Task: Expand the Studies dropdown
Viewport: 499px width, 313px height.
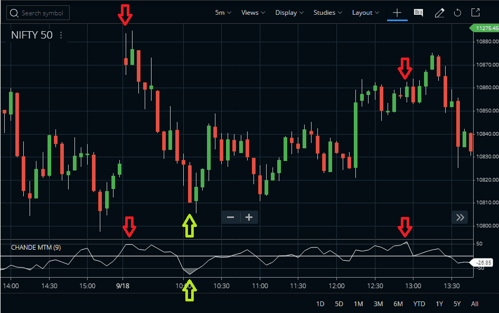Action: (x=328, y=13)
